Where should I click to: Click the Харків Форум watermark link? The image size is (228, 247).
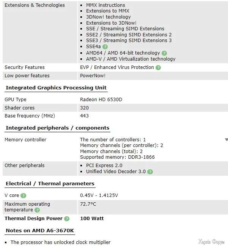[211, 242]
